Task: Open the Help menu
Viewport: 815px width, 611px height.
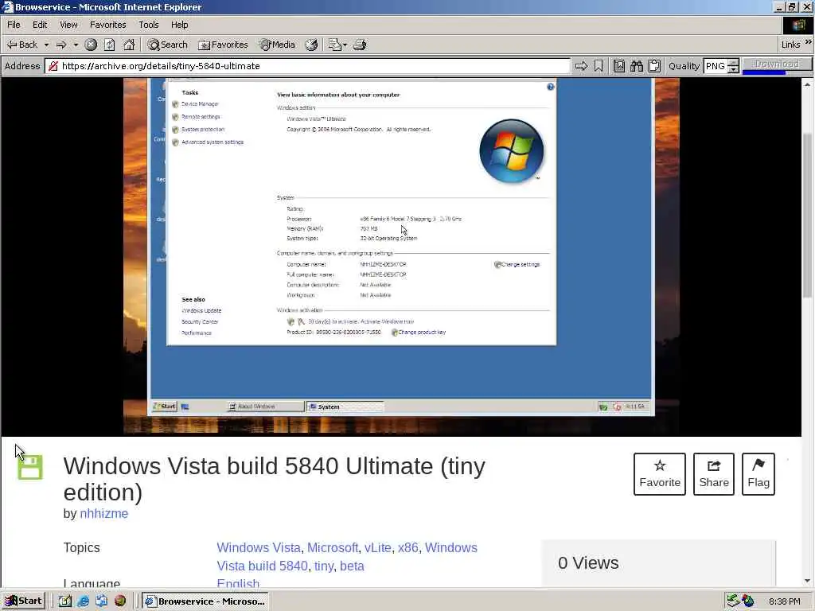Action: click(179, 25)
